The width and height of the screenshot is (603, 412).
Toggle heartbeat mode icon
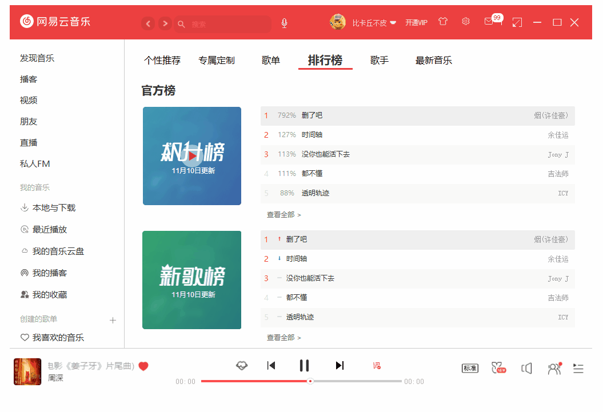[x=242, y=366]
